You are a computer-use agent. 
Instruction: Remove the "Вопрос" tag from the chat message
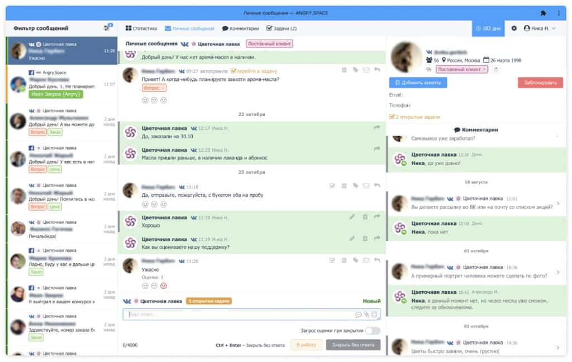pos(163,88)
